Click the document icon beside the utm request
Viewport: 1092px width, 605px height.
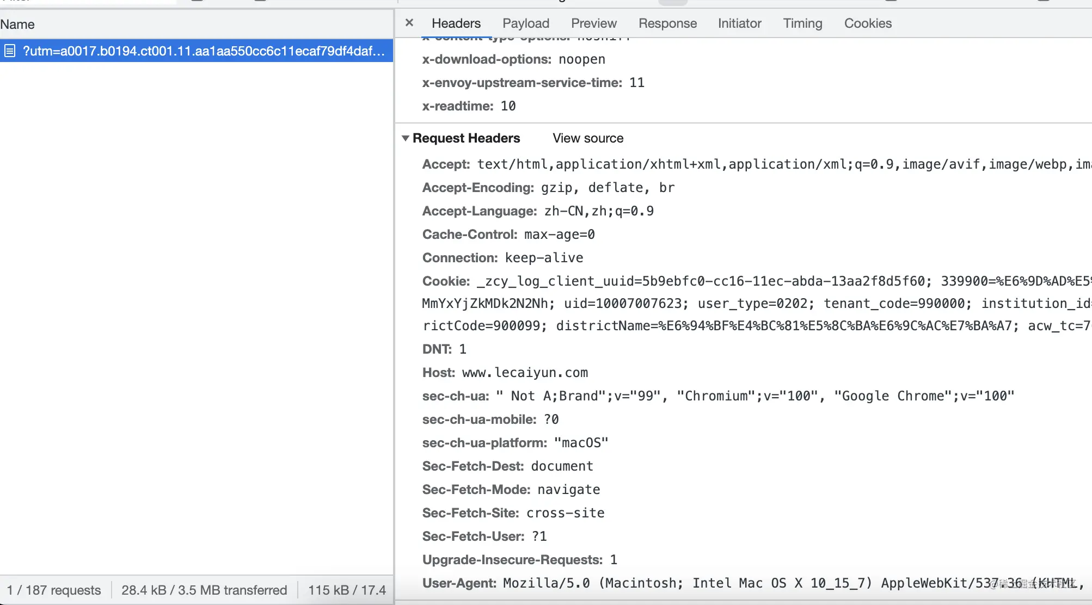pyautogui.click(x=9, y=51)
